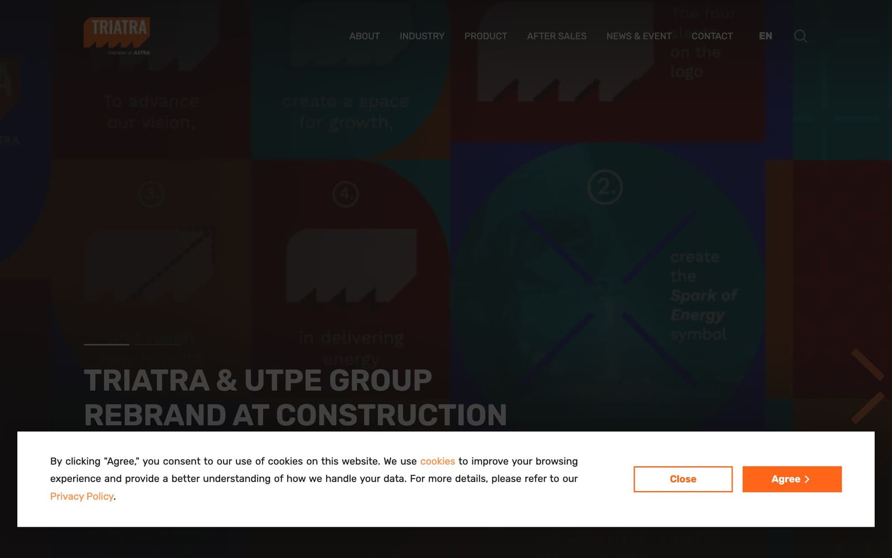
Task: Click the Triatra & UTPE Group Rebrand headline
Action: pyautogui.click(x=295, y=397)
